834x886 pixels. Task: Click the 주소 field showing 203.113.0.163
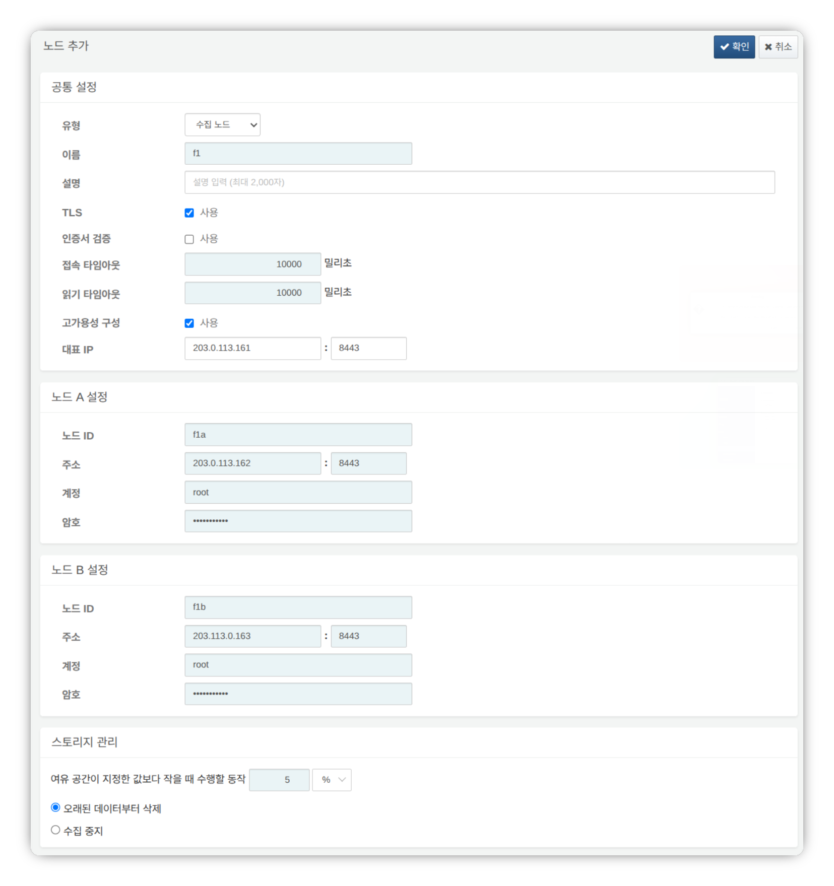coord(252,636)
